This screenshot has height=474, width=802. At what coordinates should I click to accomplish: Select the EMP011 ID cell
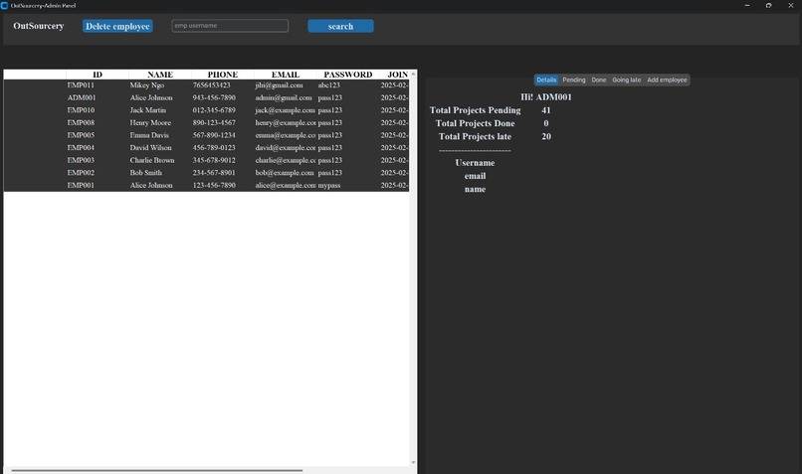(81, 85)
